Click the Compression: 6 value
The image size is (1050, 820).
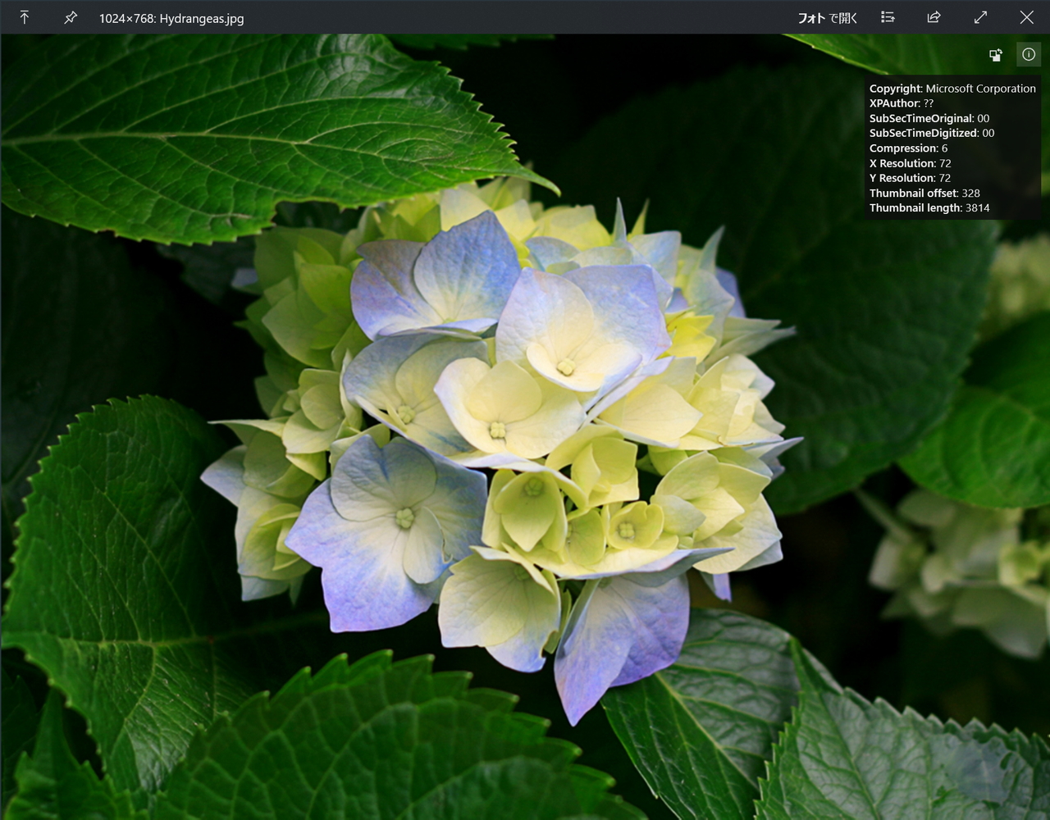click(908, 148)
